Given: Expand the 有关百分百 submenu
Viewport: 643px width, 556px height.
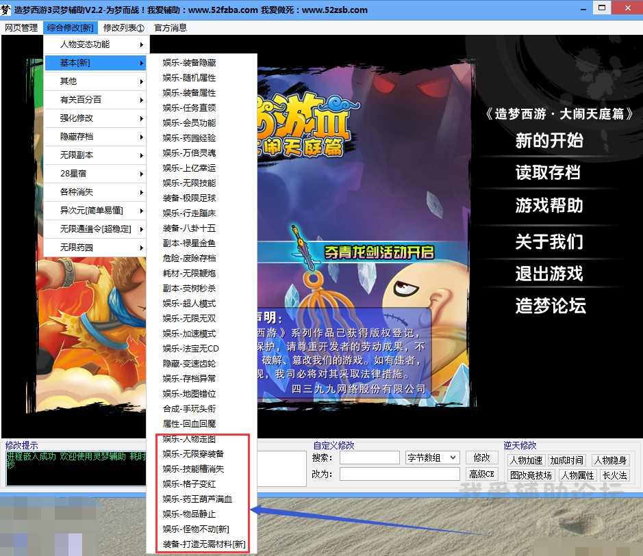Looking at the screenshot, I should [96, 100].
